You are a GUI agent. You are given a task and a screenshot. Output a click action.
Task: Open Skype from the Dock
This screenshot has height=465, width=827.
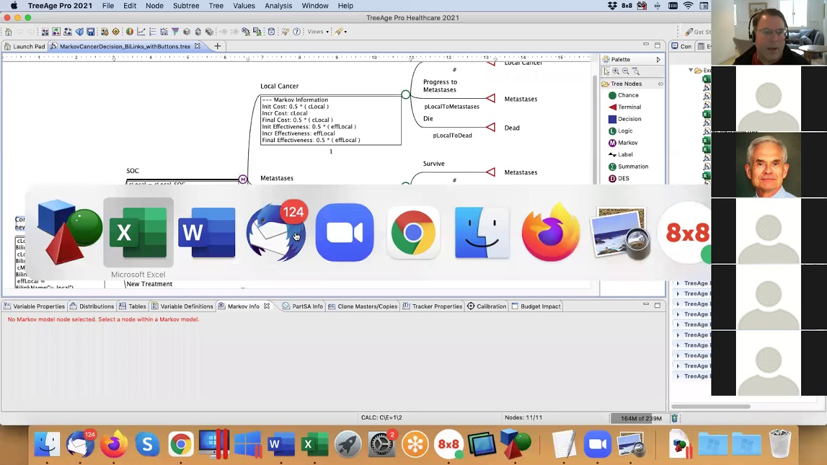tap(147, 444)
